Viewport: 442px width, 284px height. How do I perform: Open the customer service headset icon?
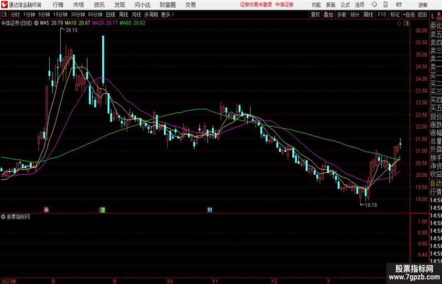point(374,5)
